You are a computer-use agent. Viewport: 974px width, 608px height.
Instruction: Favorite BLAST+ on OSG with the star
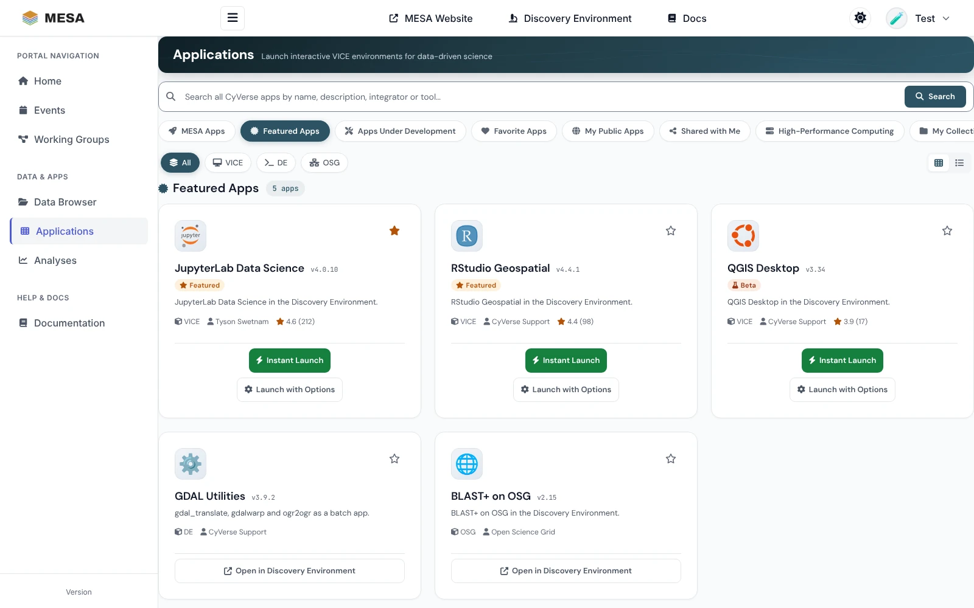tap(671, 458)
